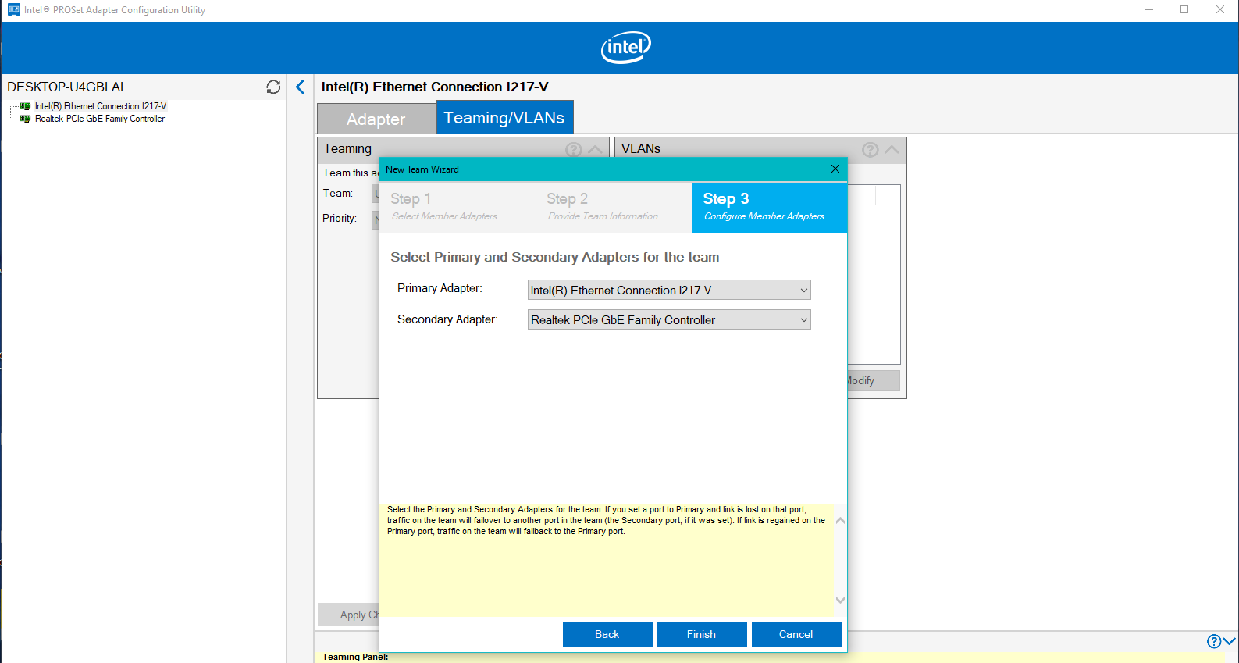The width and height of the screenshot is (1239, 663).
Task: Click the Modify button in VLANs panel
Action: (x=874, y=380)
